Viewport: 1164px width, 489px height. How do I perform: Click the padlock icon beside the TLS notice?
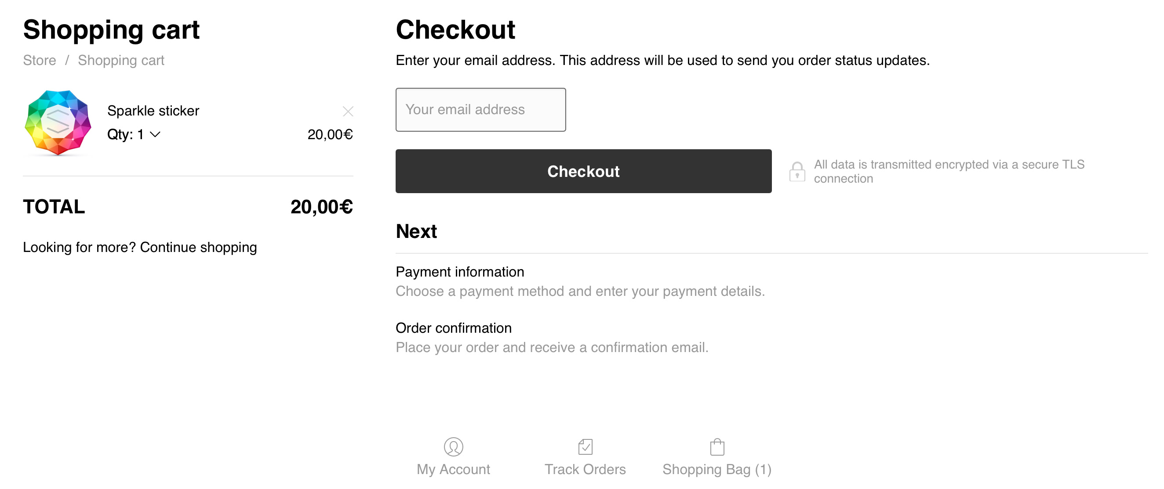(x=797, y=172)
